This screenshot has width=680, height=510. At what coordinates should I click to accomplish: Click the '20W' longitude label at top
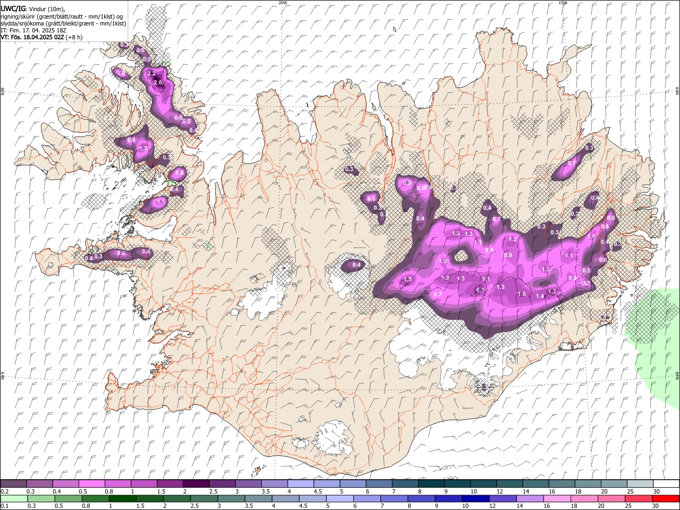[283, 3]
